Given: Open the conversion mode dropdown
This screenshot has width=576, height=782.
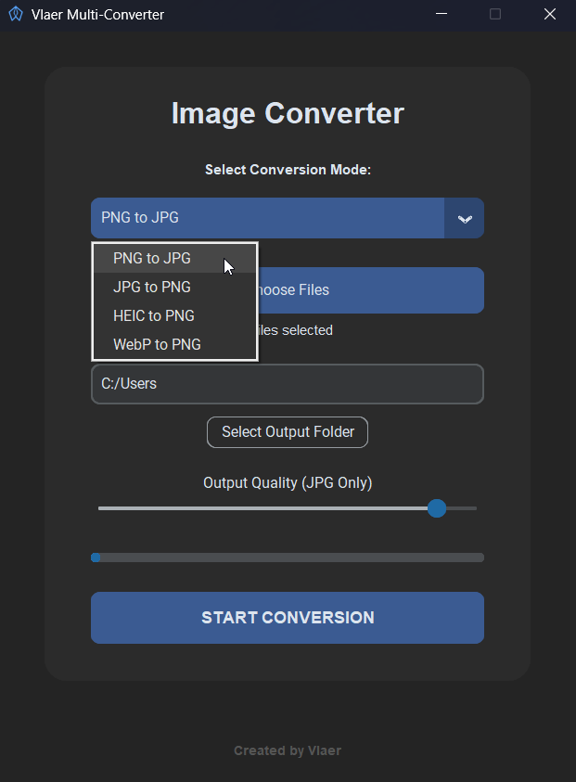Looking at the screenshot, I should click(269, 217).
